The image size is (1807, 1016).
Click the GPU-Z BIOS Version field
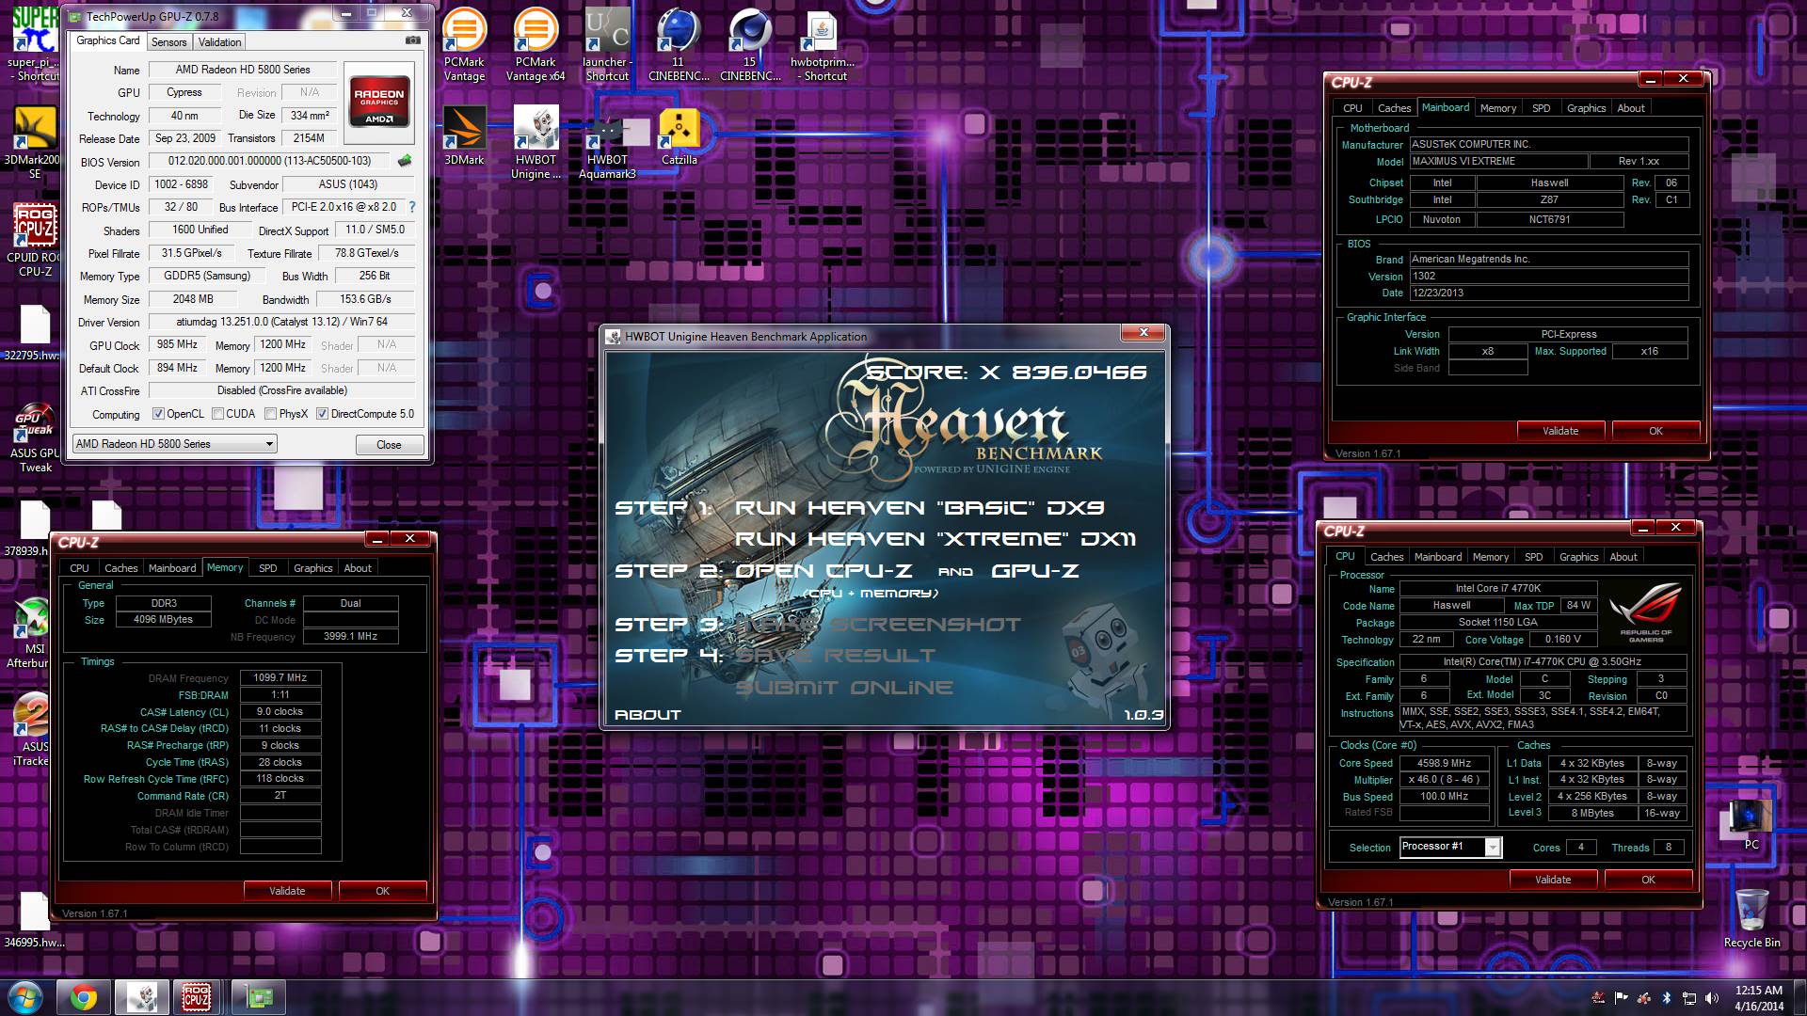(270, 161)
